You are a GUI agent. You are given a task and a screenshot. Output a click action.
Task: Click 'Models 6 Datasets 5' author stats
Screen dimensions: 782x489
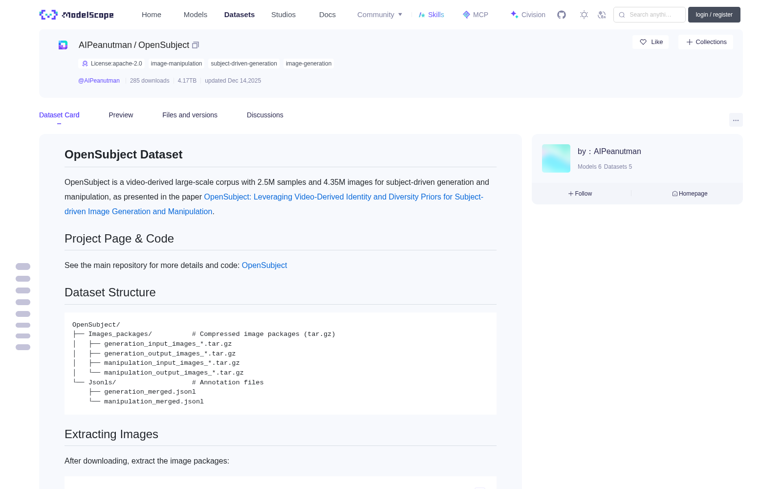click(605, 167)
